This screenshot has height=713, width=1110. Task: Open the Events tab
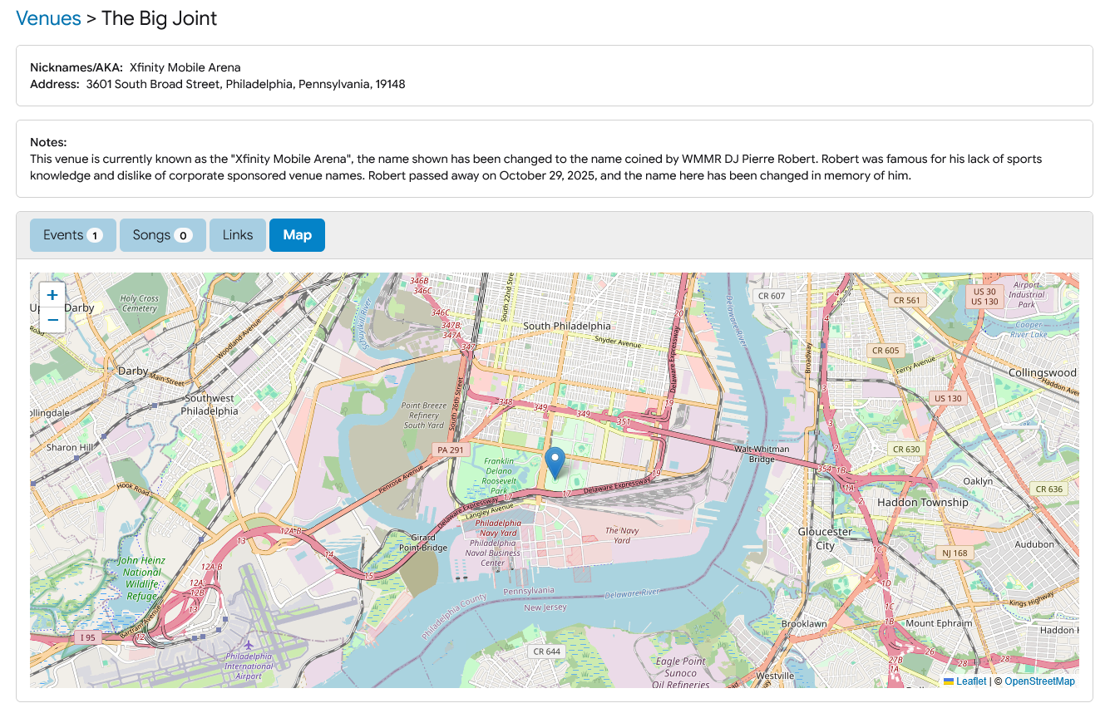click(73, 235)
